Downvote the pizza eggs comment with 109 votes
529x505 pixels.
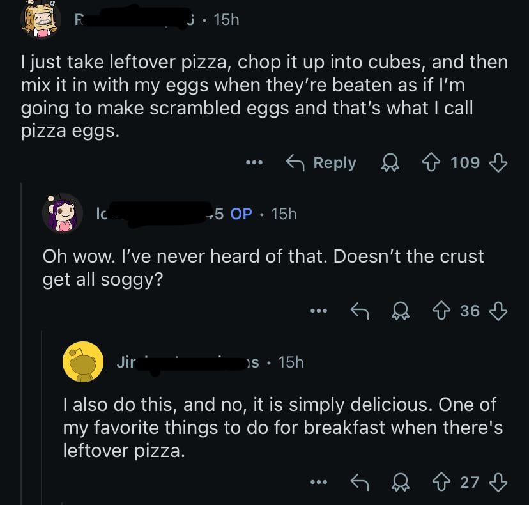[x=498, y=163]
